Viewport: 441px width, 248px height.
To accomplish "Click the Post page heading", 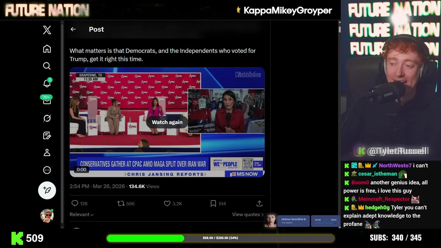I will (96, 29).
